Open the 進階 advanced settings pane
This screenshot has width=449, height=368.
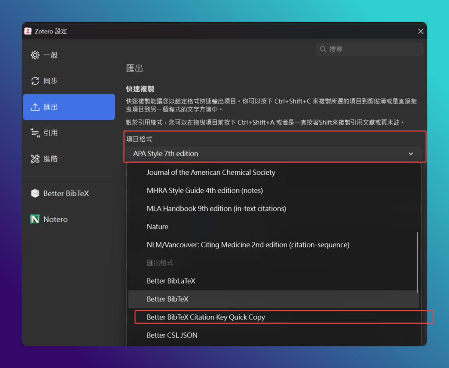(x=69, y=159)
